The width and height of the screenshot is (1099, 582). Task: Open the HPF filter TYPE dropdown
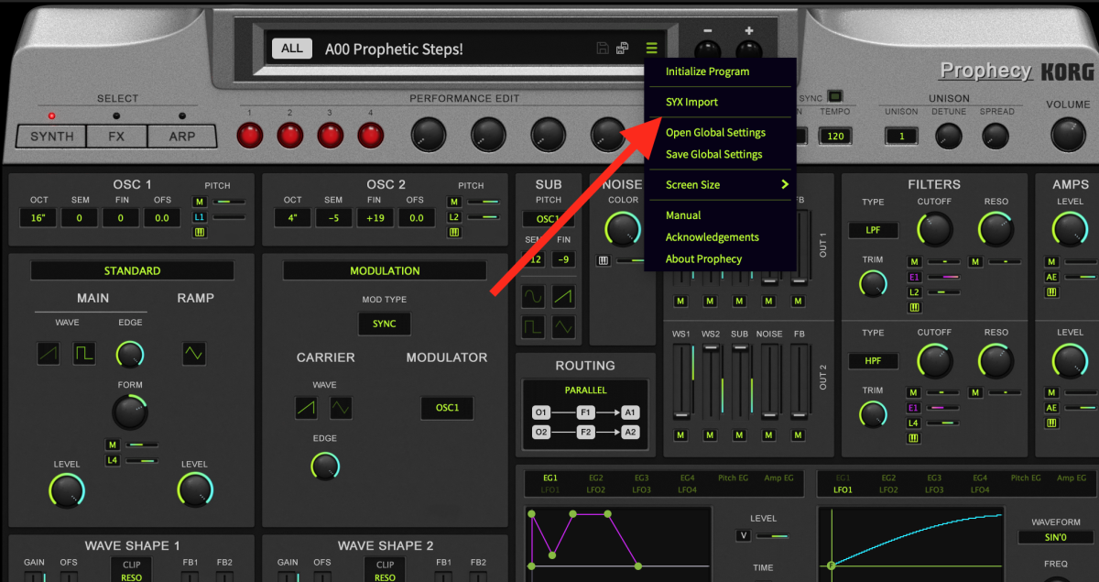[x=873, y=361]
